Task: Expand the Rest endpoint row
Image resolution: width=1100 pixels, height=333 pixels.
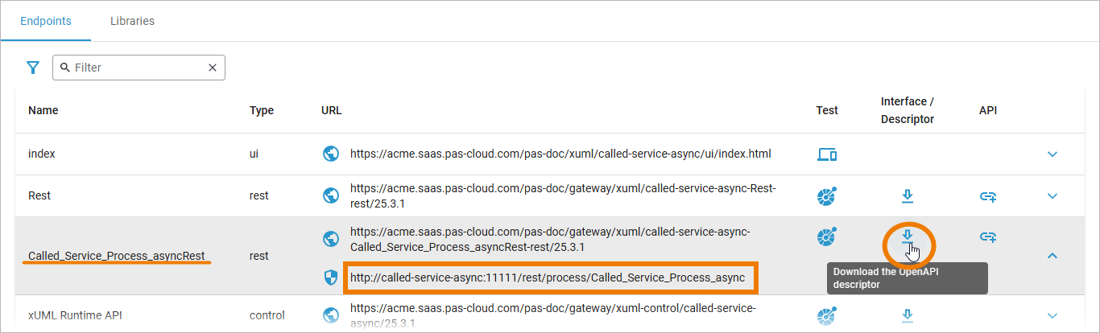Action: point(1052,195)
